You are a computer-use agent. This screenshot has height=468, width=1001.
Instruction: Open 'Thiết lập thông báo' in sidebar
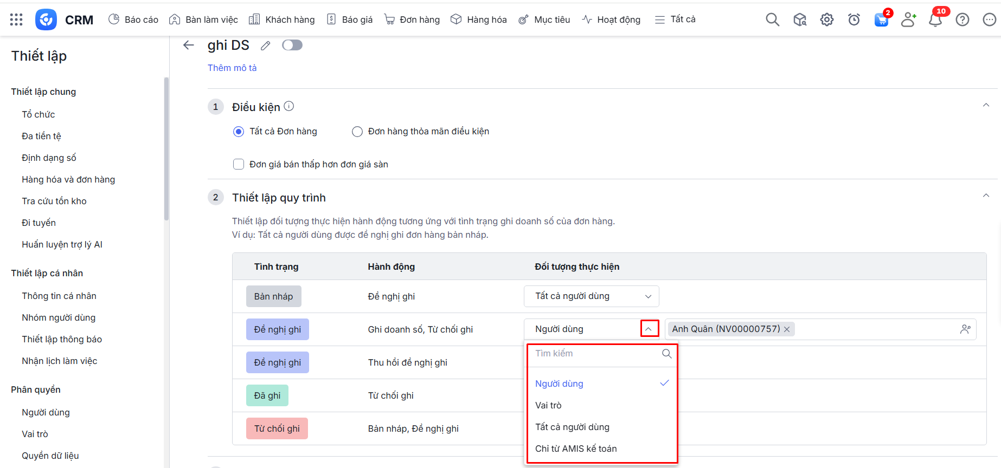(62, 339)
